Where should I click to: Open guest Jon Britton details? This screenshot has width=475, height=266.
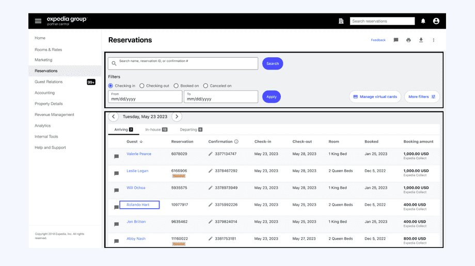136,222
